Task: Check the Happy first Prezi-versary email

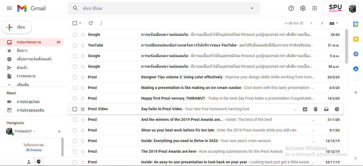Action: click(x=75, y=99)
